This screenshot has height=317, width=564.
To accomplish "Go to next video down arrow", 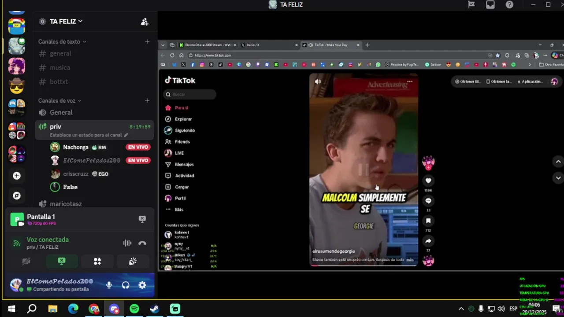I will [558, 178].
